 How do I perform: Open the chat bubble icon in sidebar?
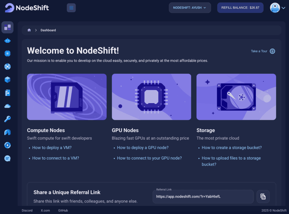[7, 158]
